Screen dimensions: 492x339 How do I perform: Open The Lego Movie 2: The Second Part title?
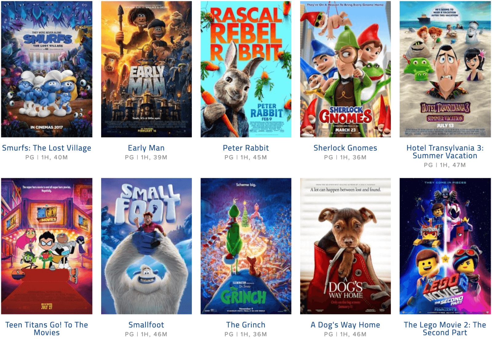pyautogui.click(x=445, y=329)
